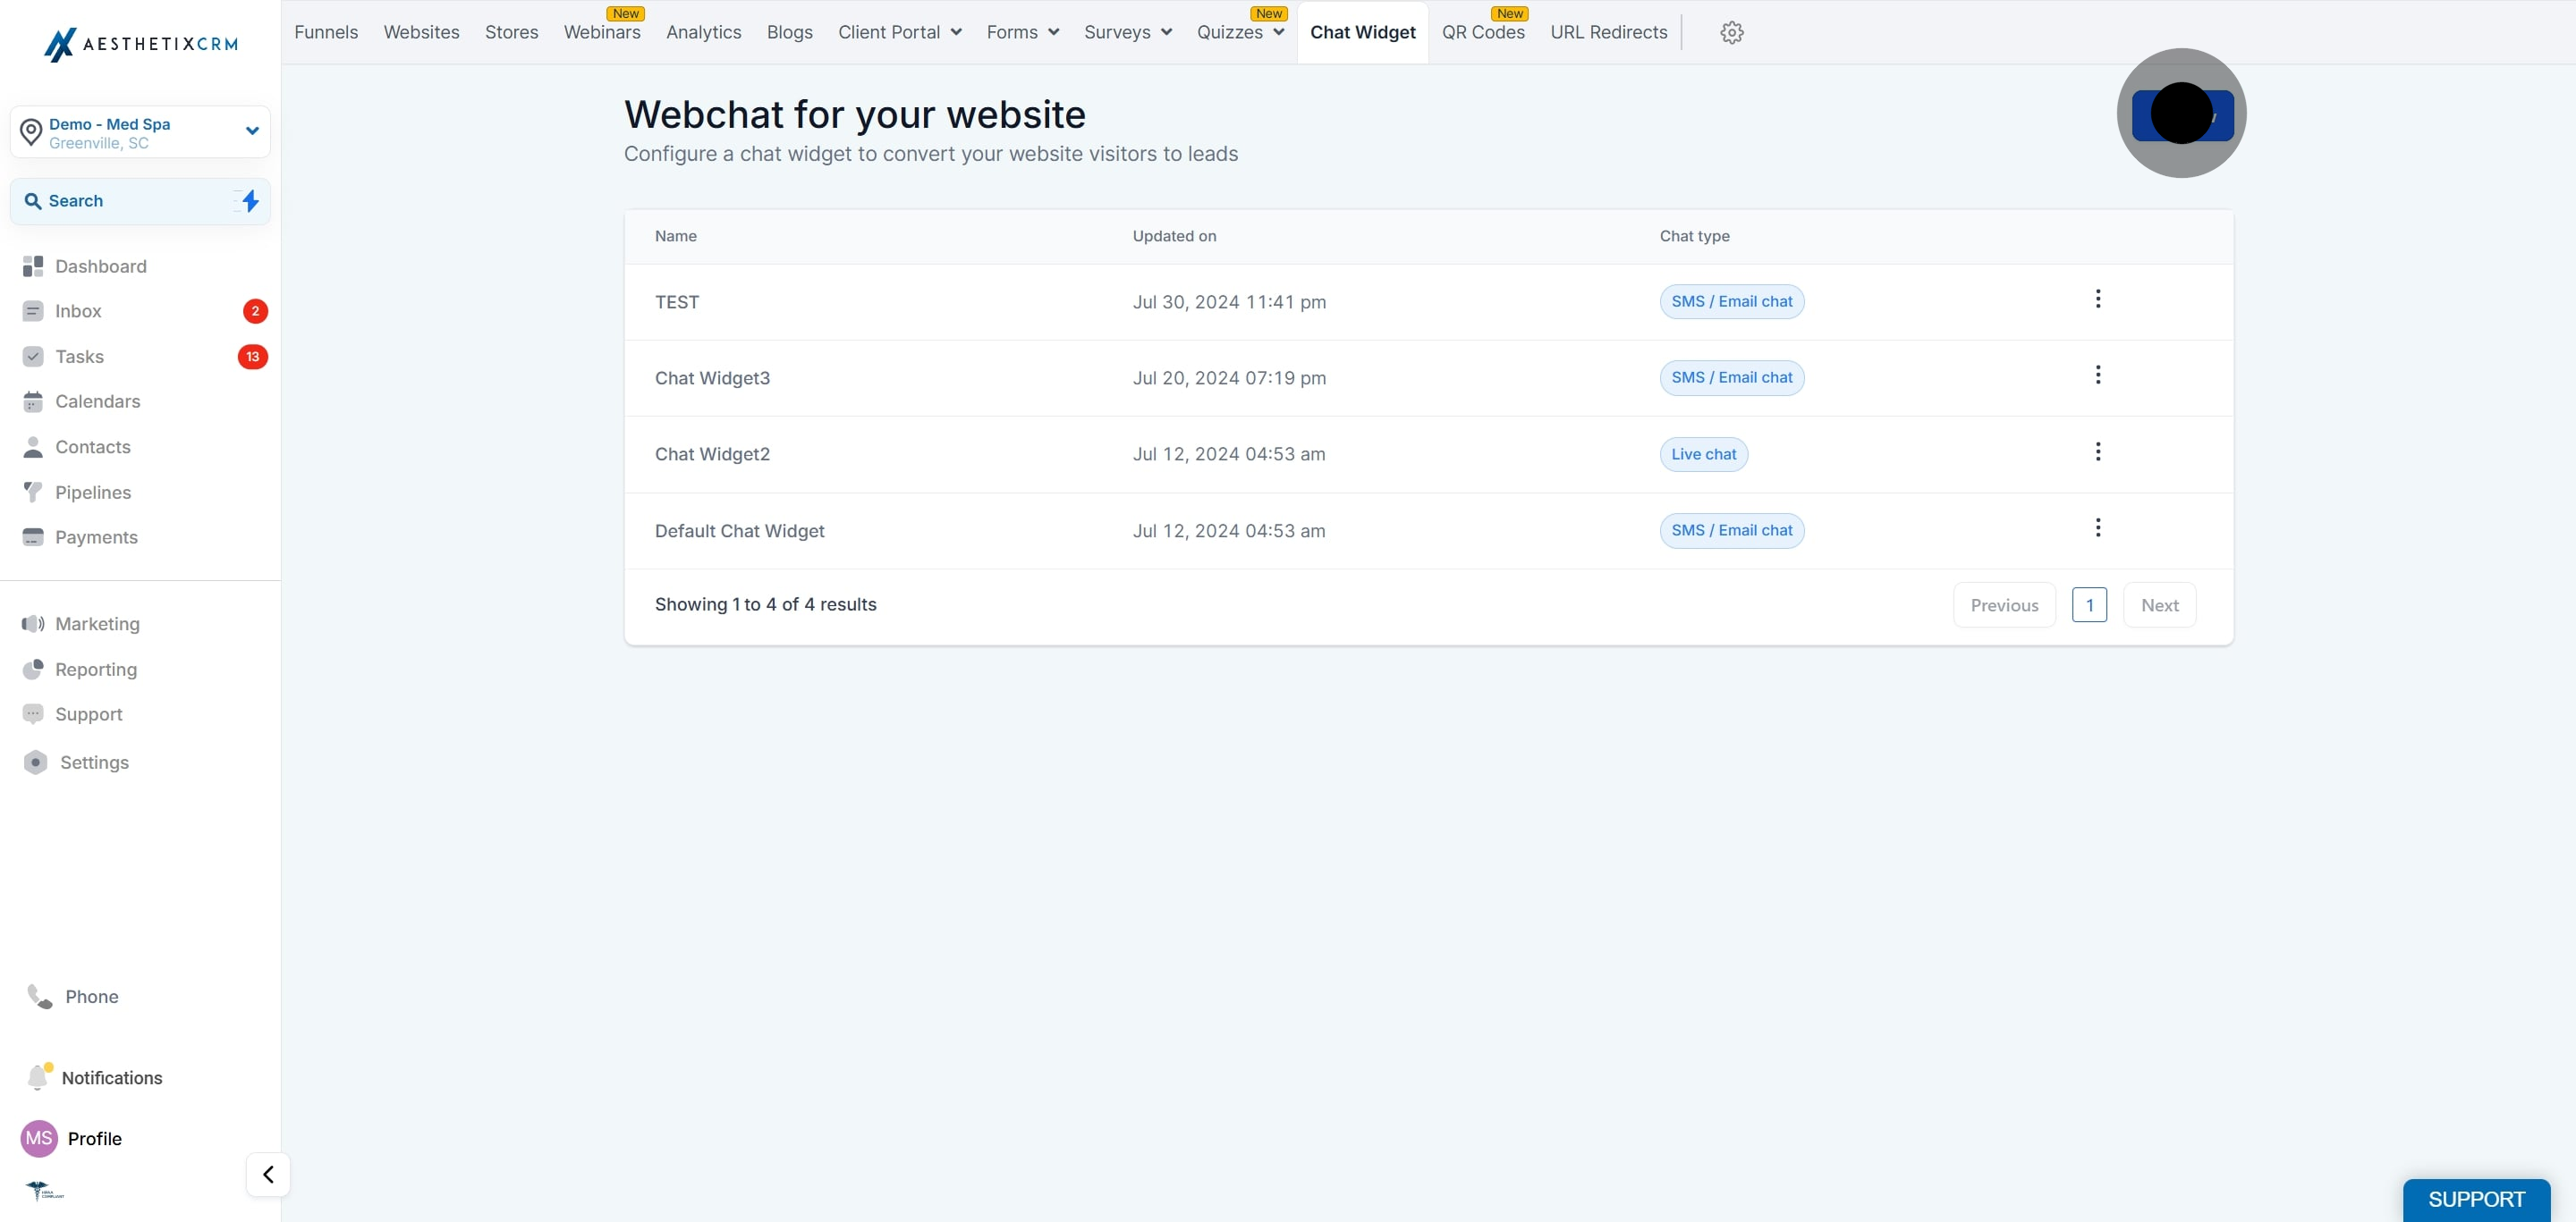
Task: Open Calendars in the sidebar
Action: pyautogui.click(x=97, y=401)
